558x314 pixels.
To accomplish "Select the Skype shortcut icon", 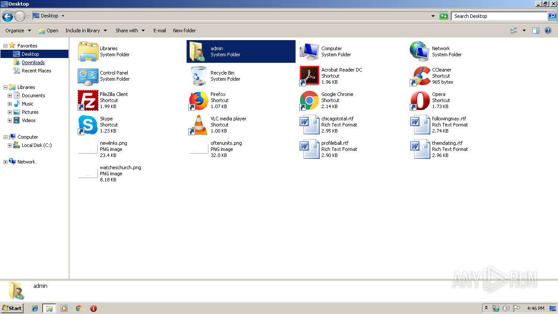I will coord(88,125).
